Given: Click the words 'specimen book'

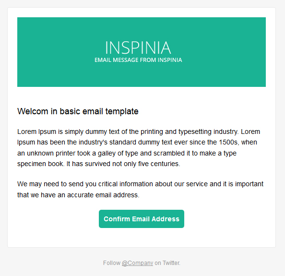Looking at the screenshot, I should pyautogui.click(x=40, y=164).
